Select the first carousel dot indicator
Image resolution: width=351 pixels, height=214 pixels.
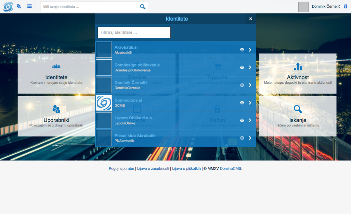click(x=170, y=149)
